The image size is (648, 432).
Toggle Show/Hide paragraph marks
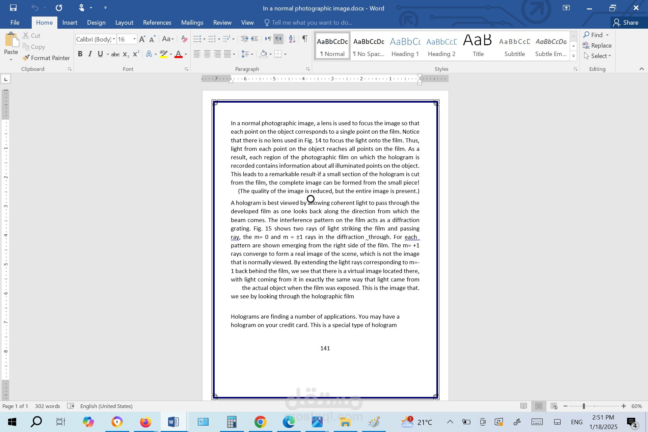coord(305,39)
